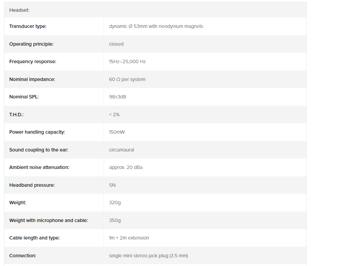Click the "98±3dB" value

118,97
